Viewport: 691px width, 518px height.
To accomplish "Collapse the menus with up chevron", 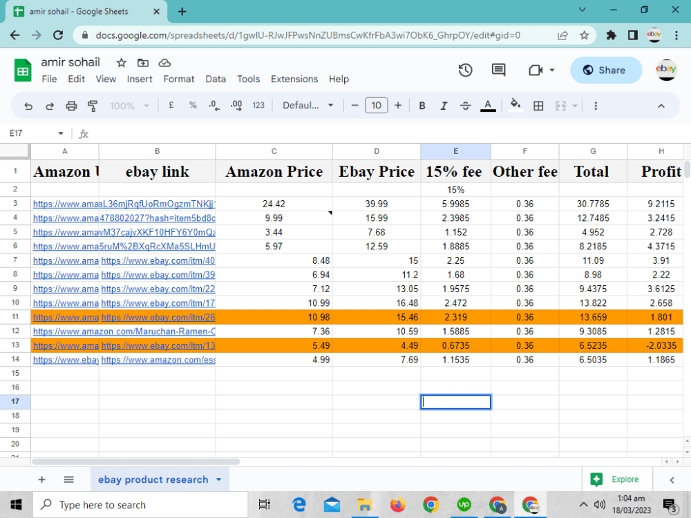I will point(661,106).
